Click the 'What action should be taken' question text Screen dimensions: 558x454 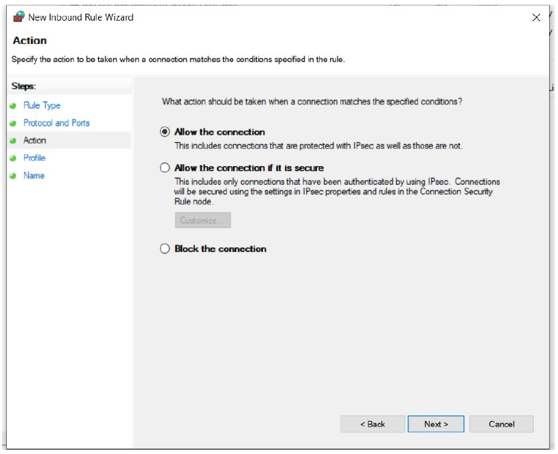pos(312,102)
